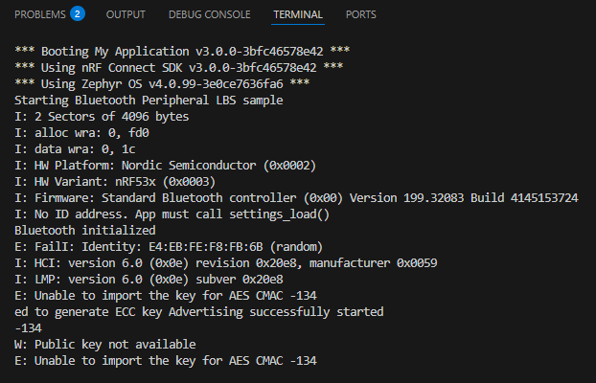
Task: Click the 'No ID address' settings_load() line
Action: 172,214
